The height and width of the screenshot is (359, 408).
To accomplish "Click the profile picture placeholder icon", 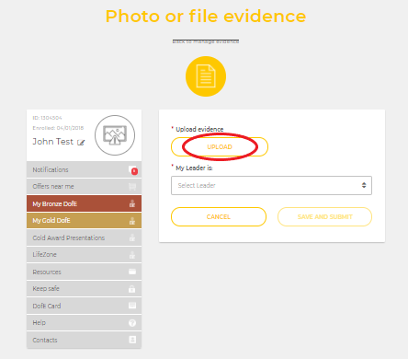I will [x=115, y=135].
